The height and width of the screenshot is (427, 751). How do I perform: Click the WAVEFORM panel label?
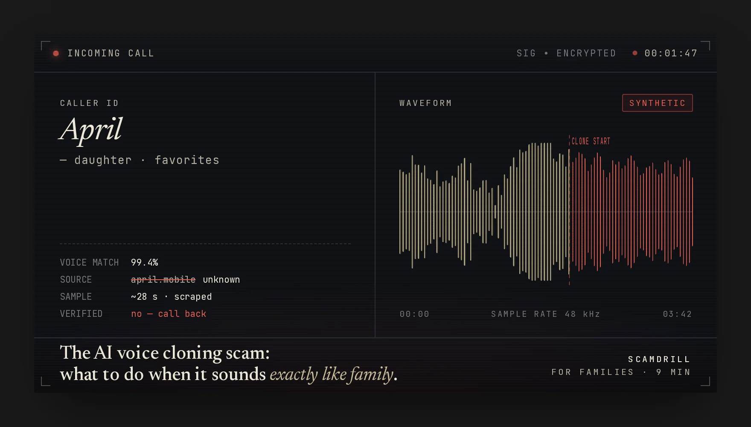coord(426,103)
